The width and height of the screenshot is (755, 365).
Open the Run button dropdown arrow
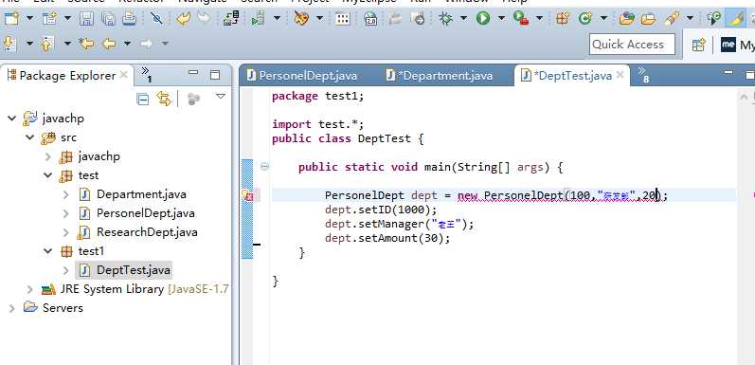click(x=501, y=19)
